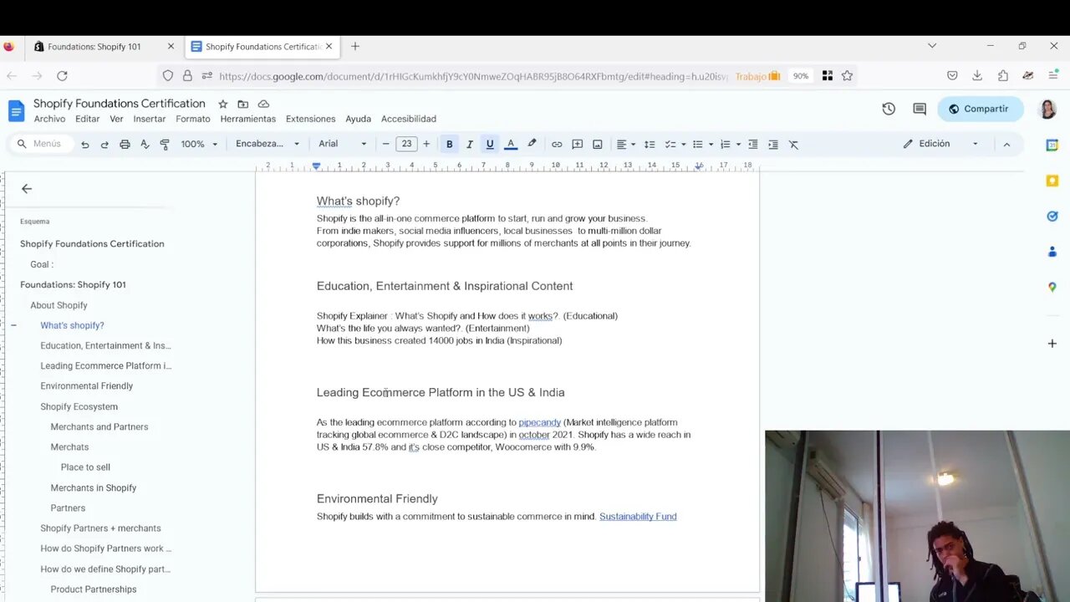This screenshot has width=1070, height=602.
Task: Open Herramientas menu
Action: click(248, 119)
